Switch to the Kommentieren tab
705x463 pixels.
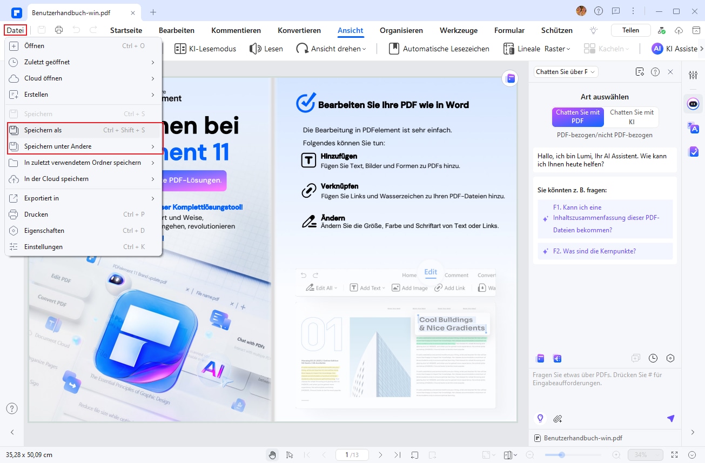tap(236, 30)
